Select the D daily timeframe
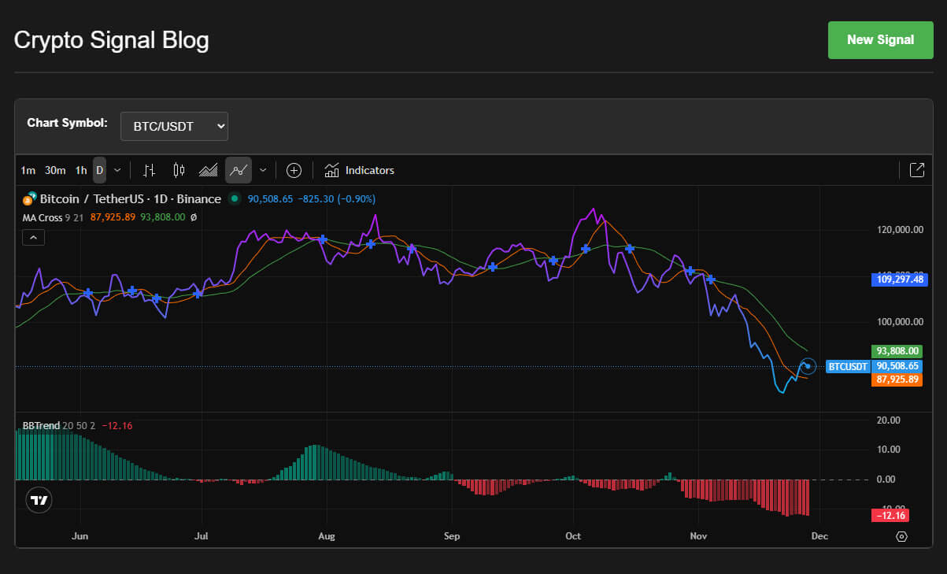This screenshot has width=947, height=574. click(x=100, y=170)
